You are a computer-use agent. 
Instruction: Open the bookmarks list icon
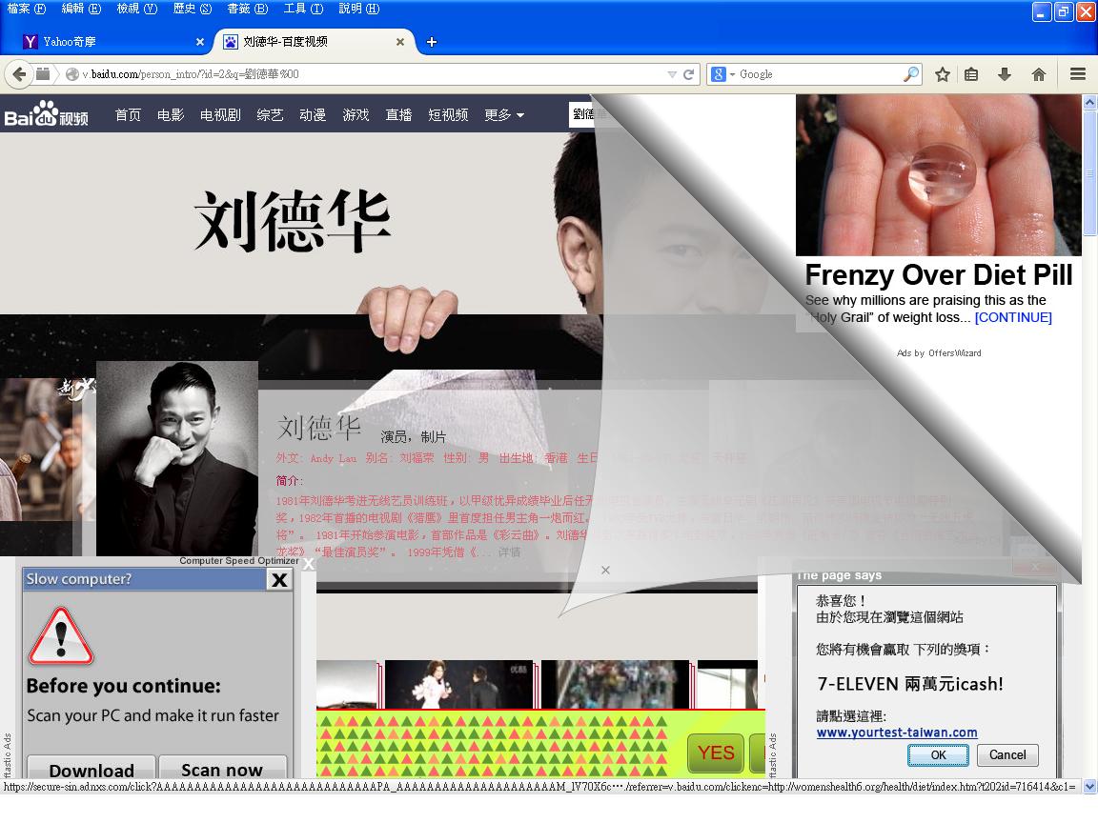[971, 74]
